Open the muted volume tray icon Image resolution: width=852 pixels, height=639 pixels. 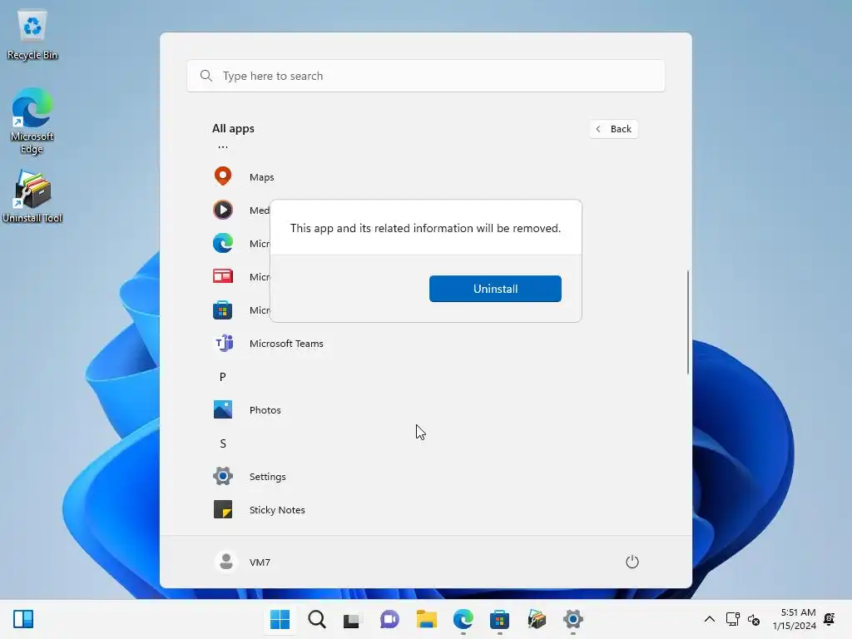pos(754,619)
